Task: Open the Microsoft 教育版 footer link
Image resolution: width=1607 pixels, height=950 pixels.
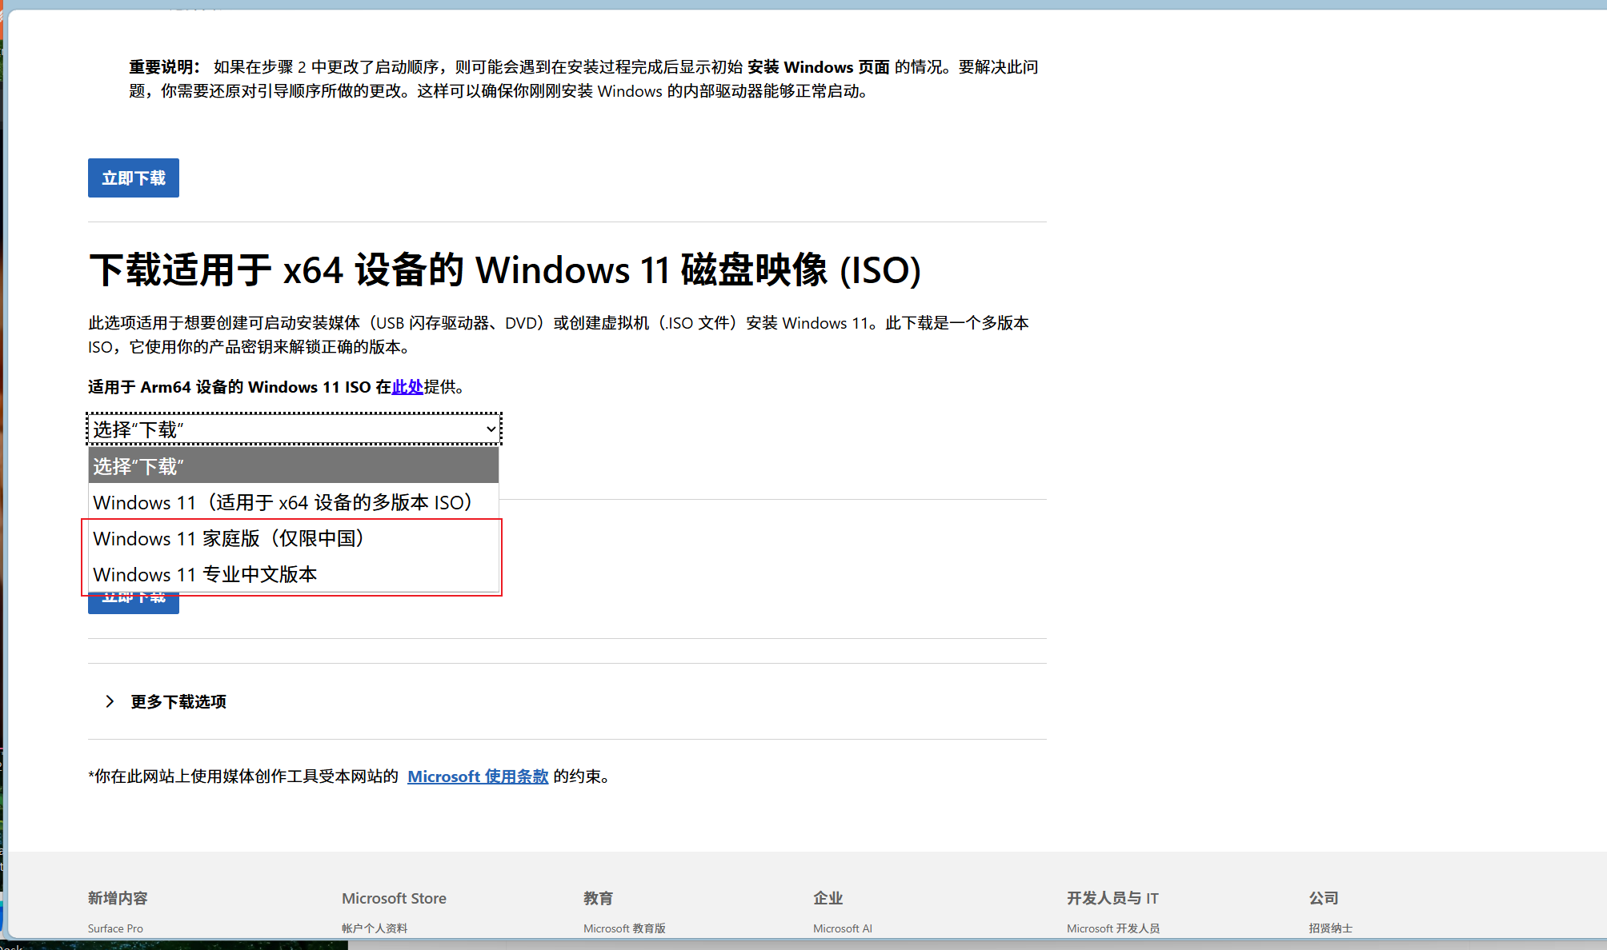Action: (624, 928)
